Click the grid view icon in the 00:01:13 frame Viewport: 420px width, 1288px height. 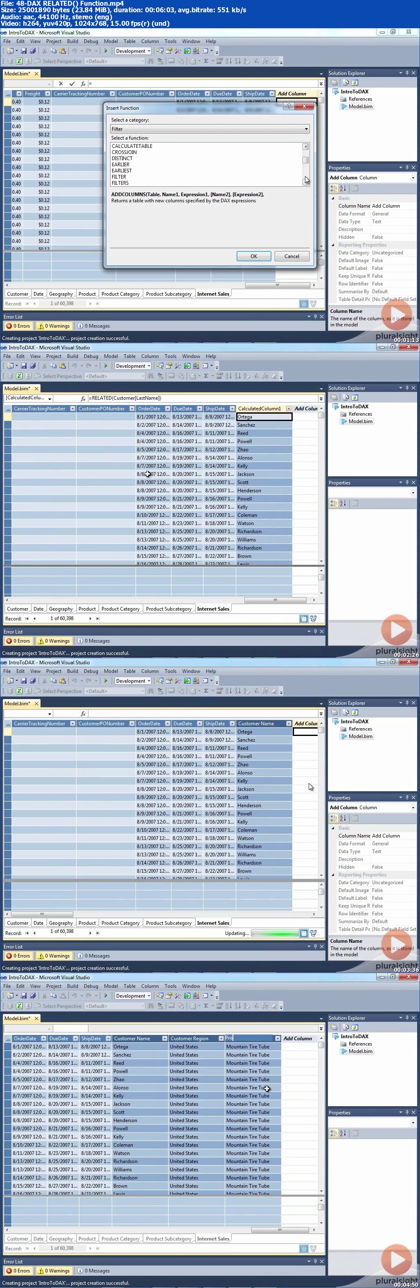click(303, 303)
